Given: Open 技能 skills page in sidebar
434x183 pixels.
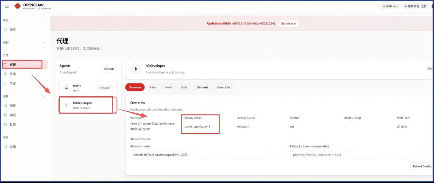Looking at the screenshot, I should 13,74.
